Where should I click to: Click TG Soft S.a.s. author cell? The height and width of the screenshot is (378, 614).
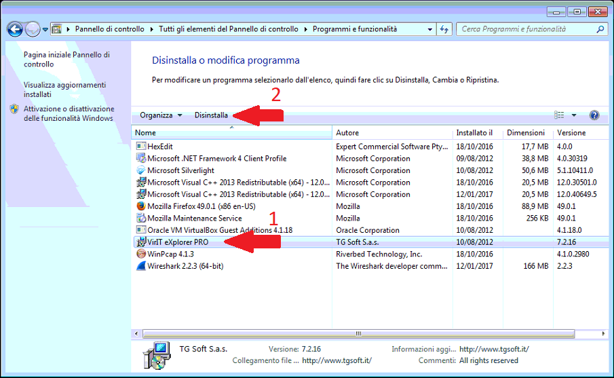coord(357,242)
